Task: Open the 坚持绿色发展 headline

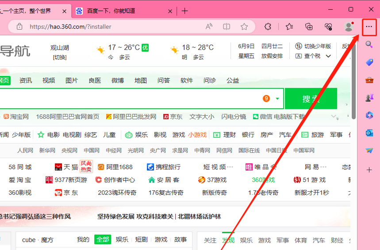Action: point(159,216)
